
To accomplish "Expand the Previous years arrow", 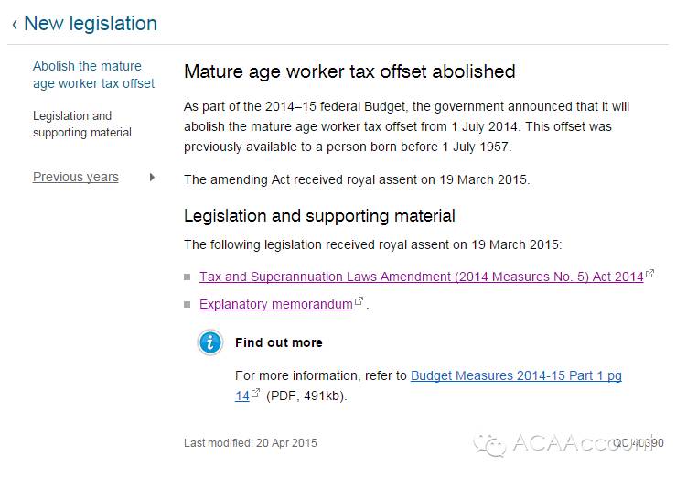I will [152, 177].
